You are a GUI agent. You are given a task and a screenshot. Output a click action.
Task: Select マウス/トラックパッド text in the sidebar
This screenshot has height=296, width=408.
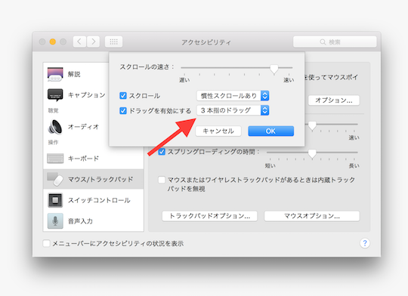coord(100,180)
